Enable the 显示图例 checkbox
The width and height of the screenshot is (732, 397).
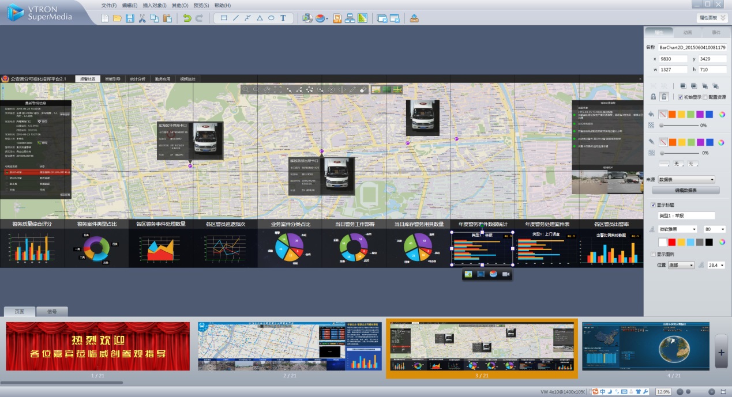click(653, 254)
